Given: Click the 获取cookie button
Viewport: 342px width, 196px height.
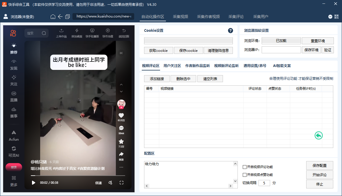Looking at the screenshot, I should (x=158, y=50).
